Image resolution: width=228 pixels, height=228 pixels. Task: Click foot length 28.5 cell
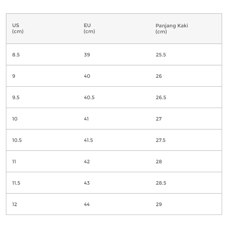[161, 183]
